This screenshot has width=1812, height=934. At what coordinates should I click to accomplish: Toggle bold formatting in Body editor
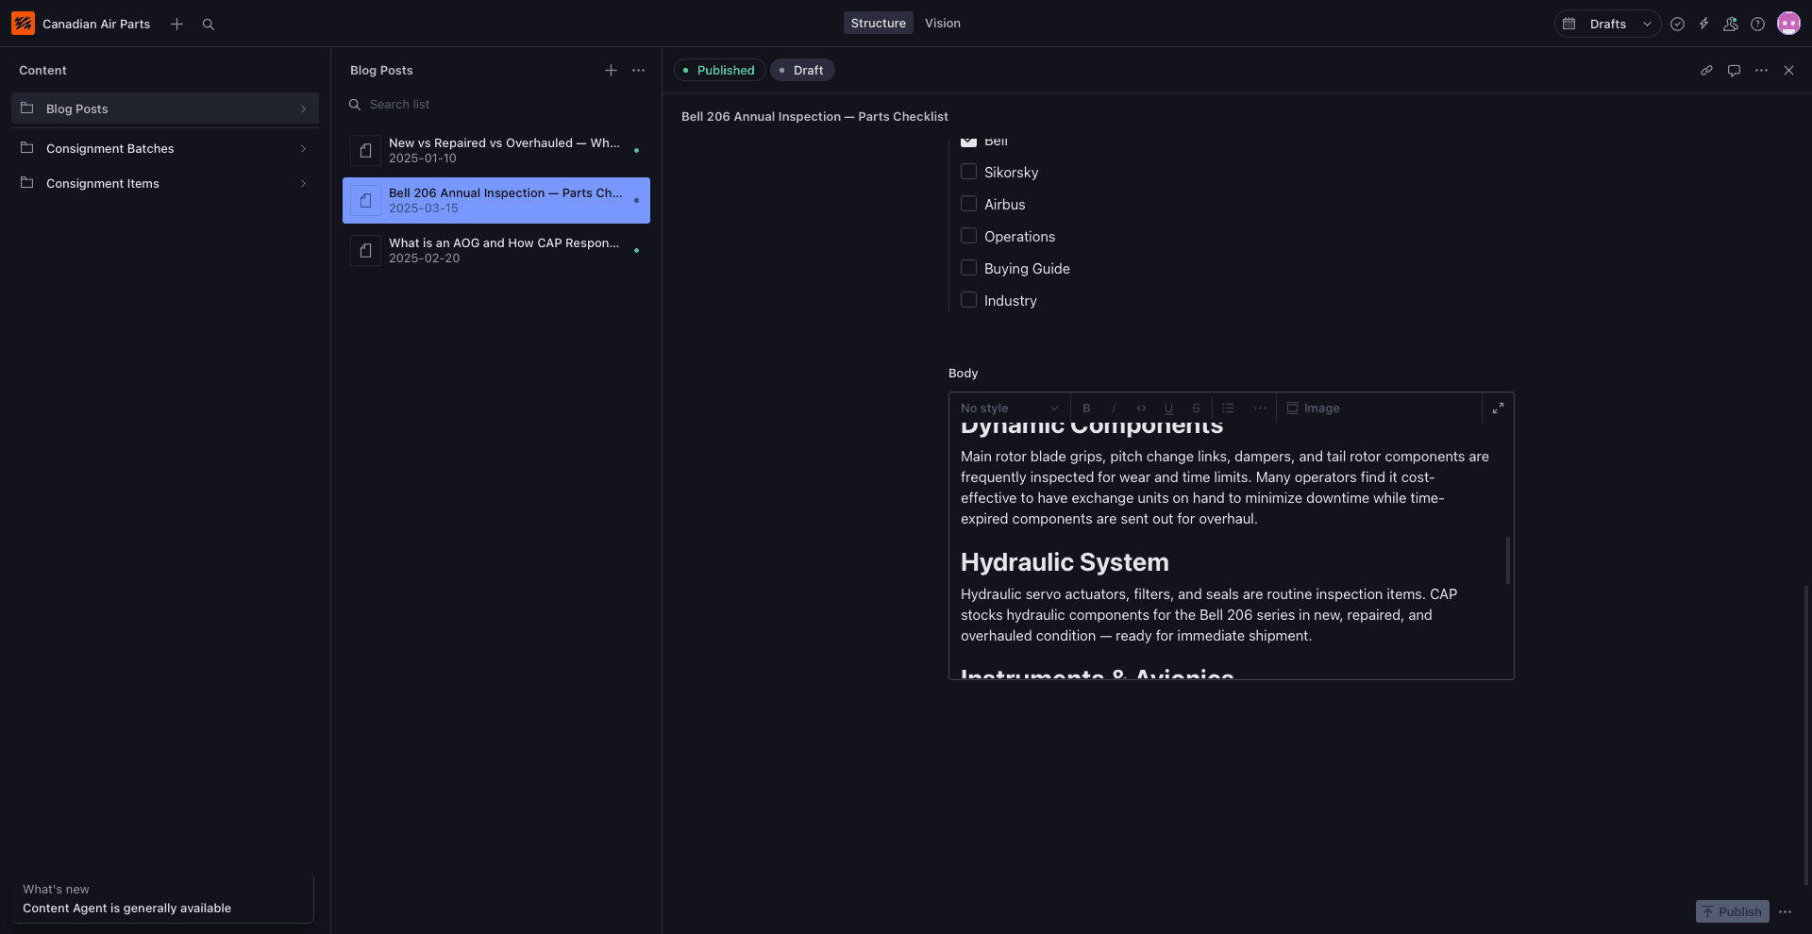[x=1086, y=408]
